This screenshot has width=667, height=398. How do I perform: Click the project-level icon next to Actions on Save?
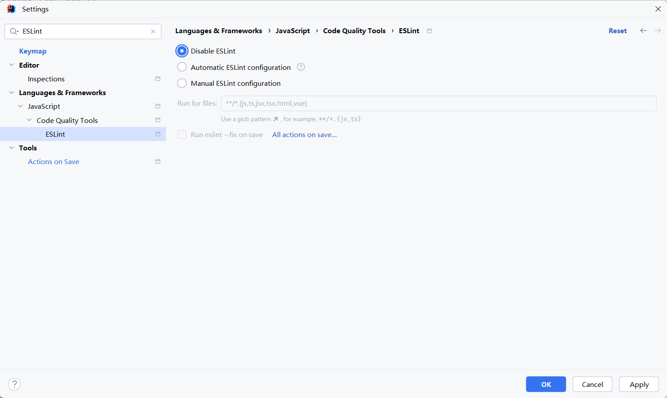point(158,161)
